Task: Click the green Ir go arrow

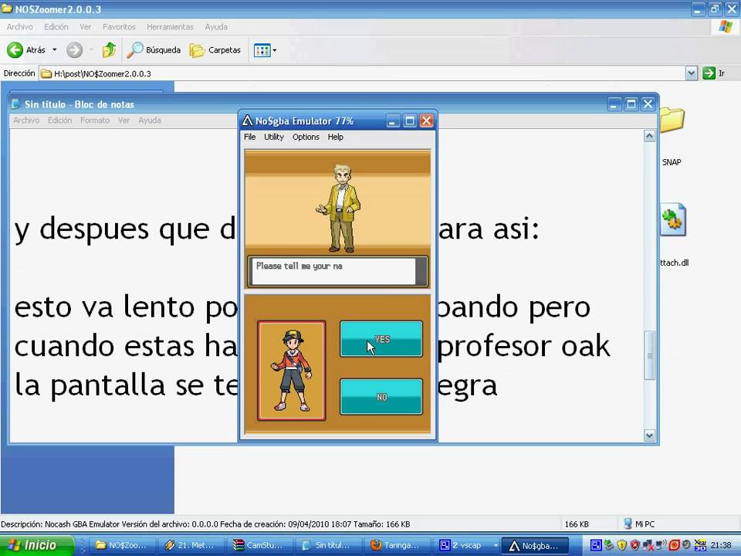Action: [x=709, y=73]
